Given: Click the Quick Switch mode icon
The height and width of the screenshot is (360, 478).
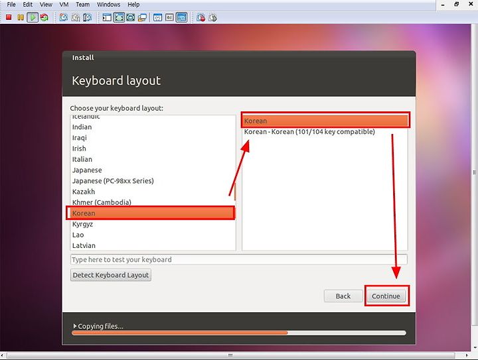Looking at the screenshot, I should 131,17.
